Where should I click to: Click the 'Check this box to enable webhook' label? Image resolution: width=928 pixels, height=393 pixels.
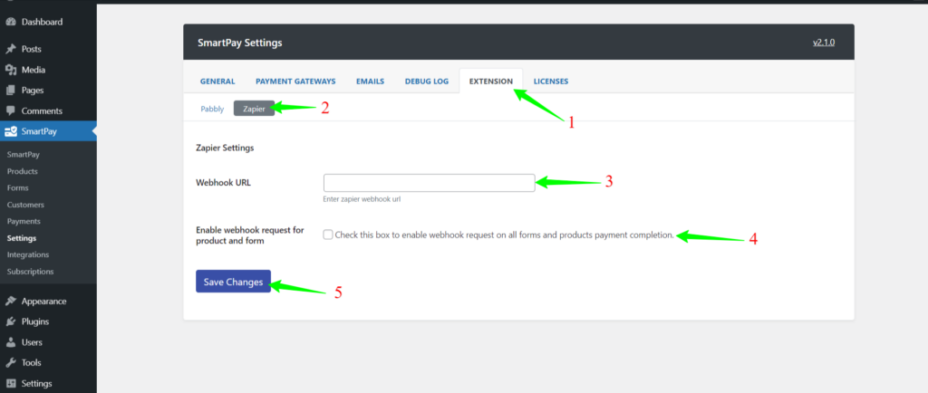[x=504, y=235]
